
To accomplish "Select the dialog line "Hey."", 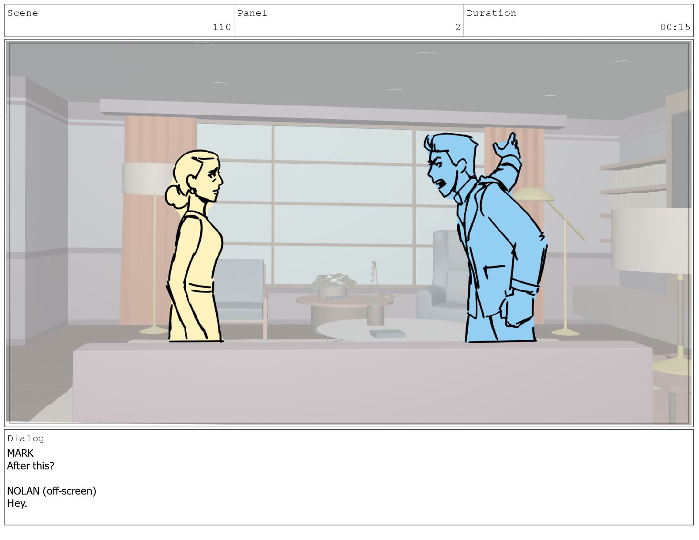I will (17, 503).
